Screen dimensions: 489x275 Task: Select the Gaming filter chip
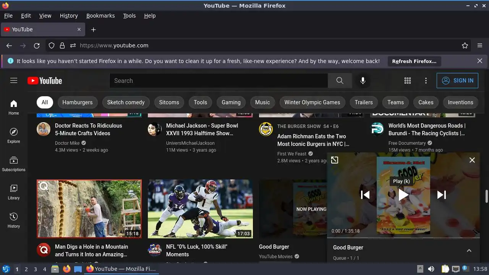(x=231, y=102)
